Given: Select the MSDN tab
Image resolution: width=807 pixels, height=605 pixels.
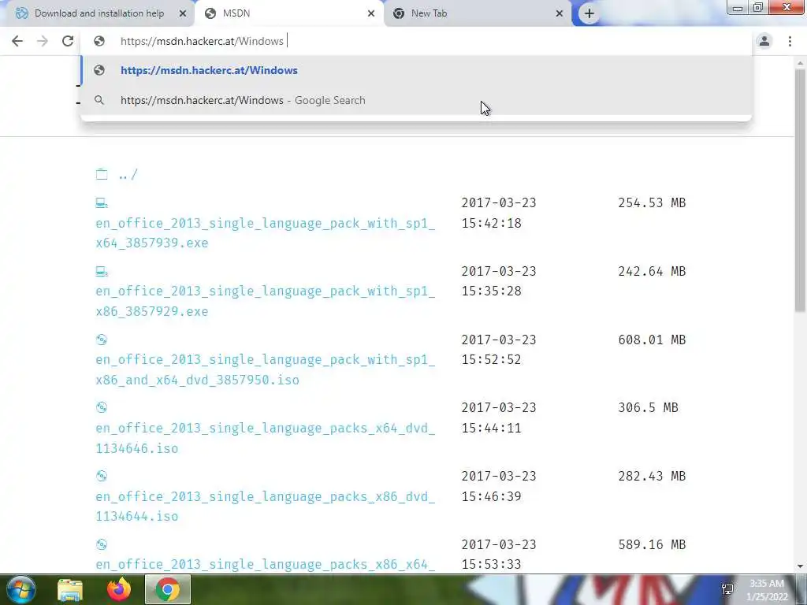Looking at the screenshot, I should click(289, 13).
